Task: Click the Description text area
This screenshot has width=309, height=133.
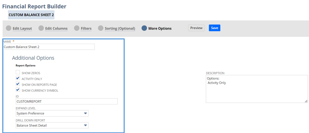Action: point(257,89)
